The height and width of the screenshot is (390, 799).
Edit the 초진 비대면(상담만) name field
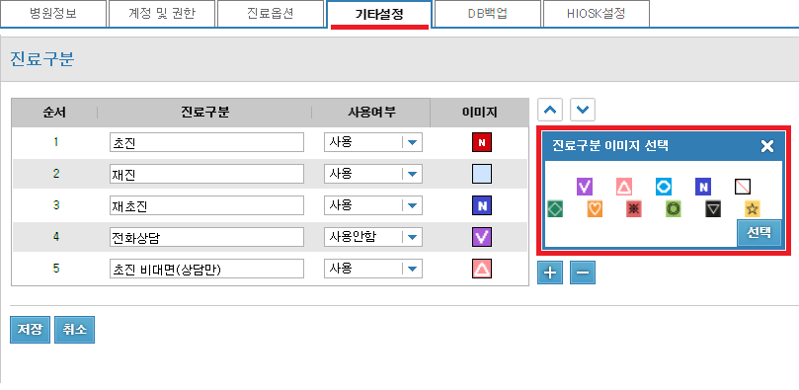206,269
